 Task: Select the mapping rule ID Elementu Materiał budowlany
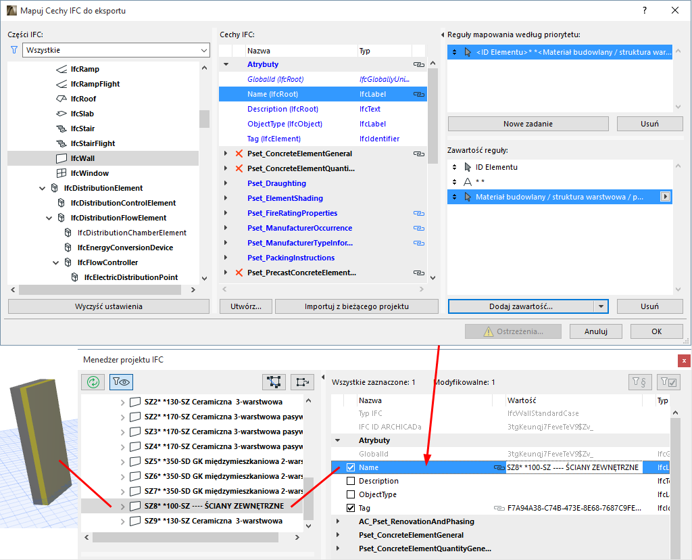(x=560, y=52)
